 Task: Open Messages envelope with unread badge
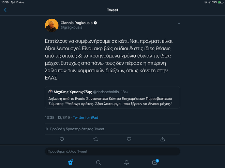[x=155, y=163]
